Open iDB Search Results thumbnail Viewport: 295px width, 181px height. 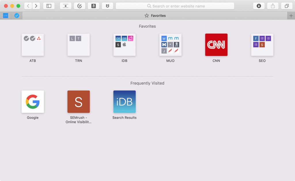click(124, 102)
